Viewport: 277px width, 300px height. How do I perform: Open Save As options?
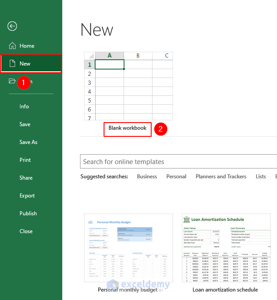coord(28,142)
